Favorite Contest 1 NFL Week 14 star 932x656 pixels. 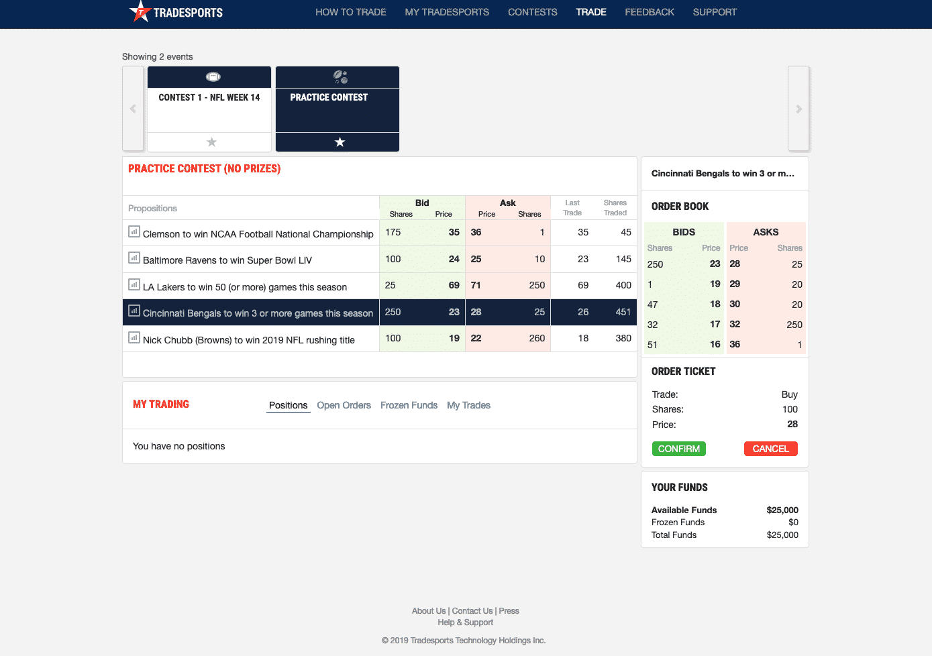[211, 142]
